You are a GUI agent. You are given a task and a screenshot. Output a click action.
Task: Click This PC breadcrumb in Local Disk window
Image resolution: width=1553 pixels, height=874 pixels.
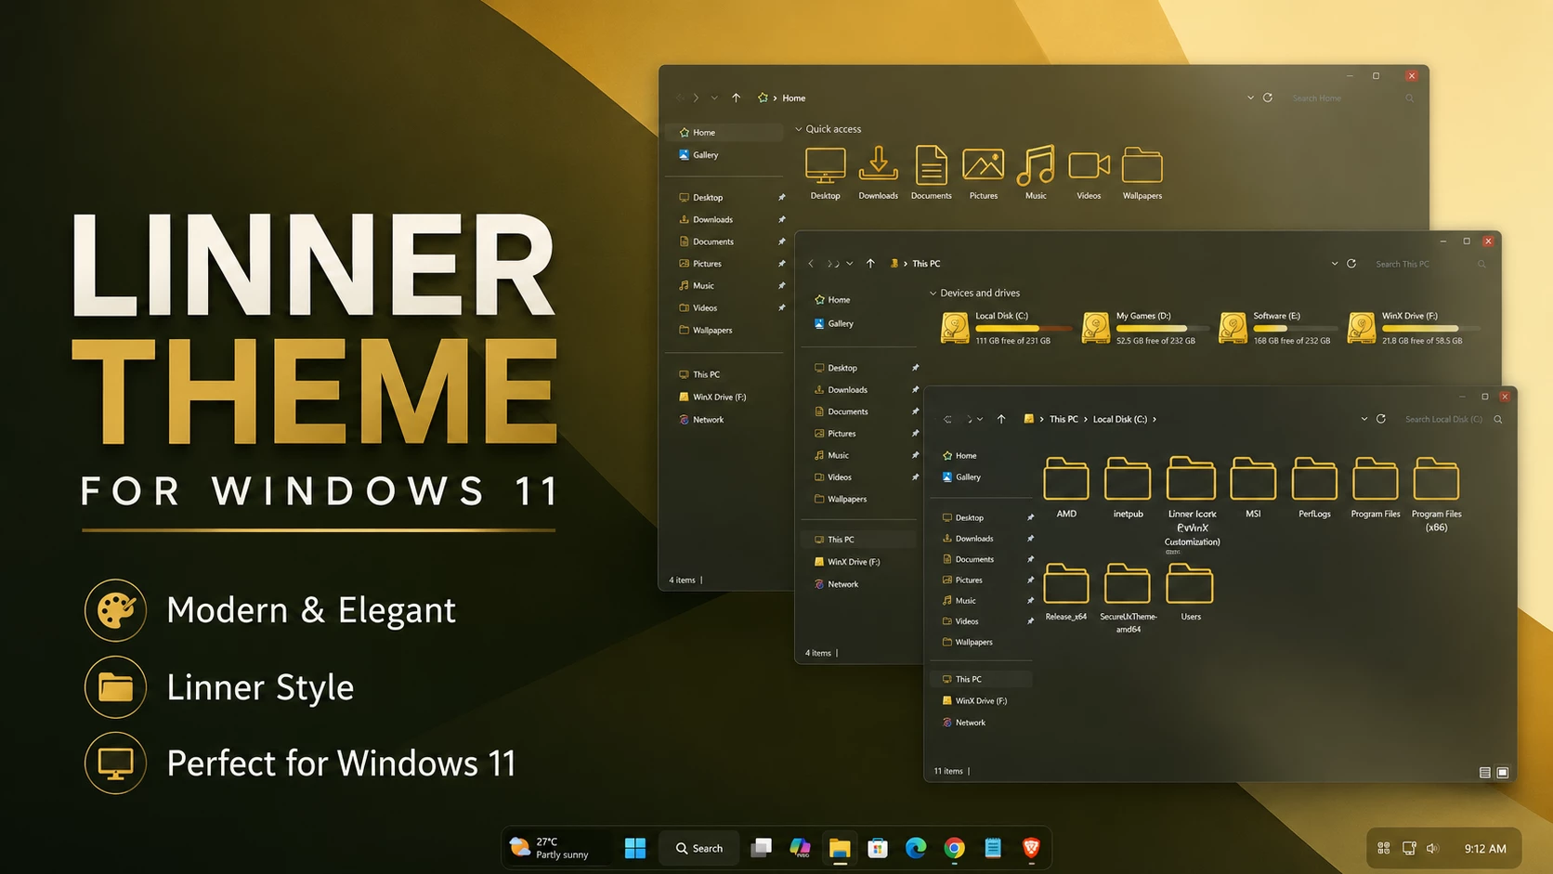(x=1064, y=419)
